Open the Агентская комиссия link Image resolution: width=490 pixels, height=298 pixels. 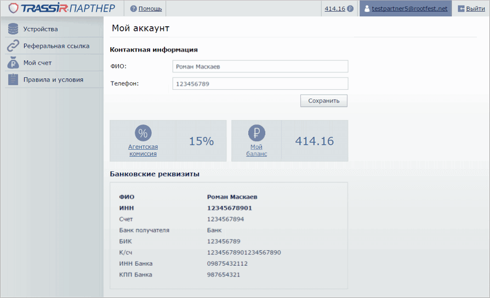pyautogui.click(x=143, y=150)
